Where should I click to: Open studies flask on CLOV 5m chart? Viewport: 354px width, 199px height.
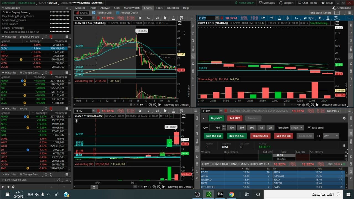[173, 18]
